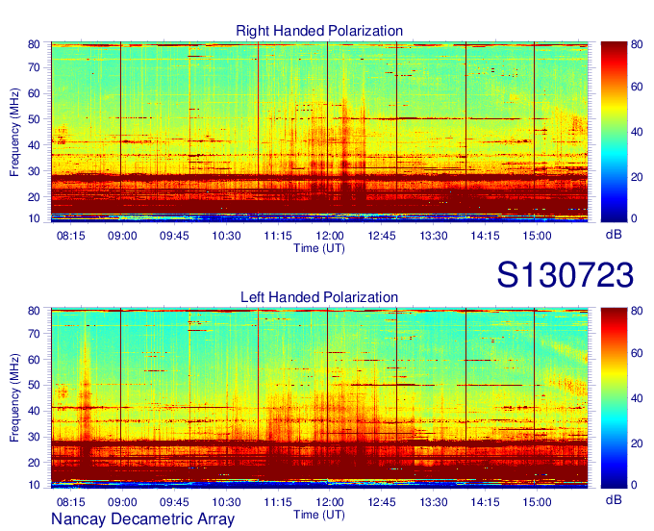Click "Frequency (MHz)" label of Left Handed plot

(x=14, y=397)
